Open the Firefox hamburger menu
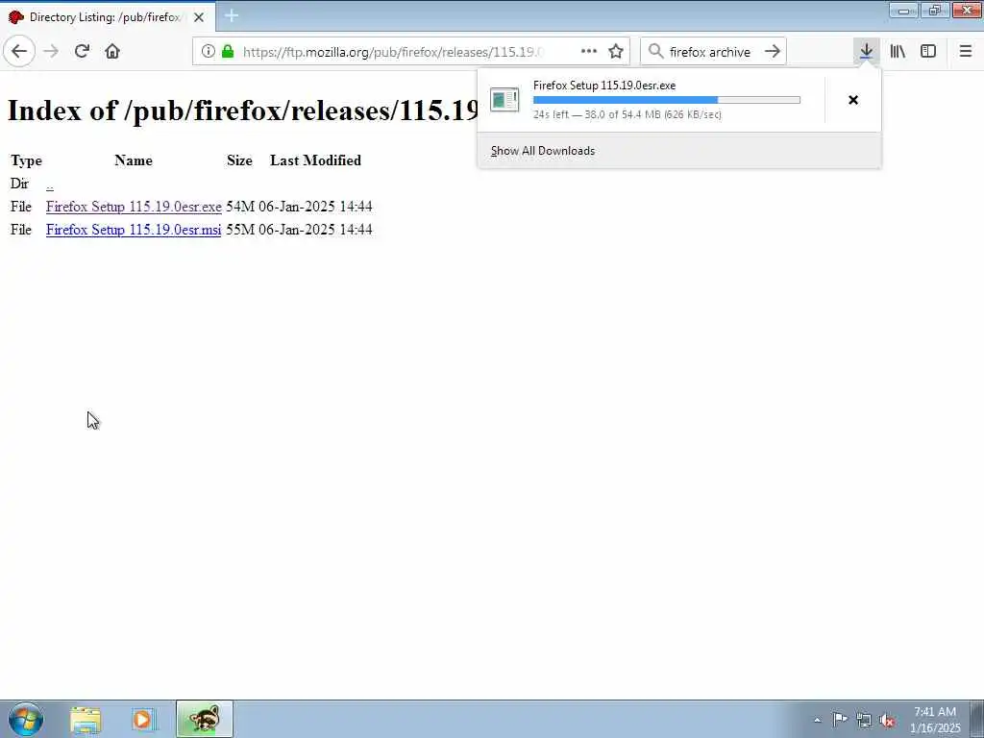The width and height of the screenshot is (984, 738). tap(965, 51)
